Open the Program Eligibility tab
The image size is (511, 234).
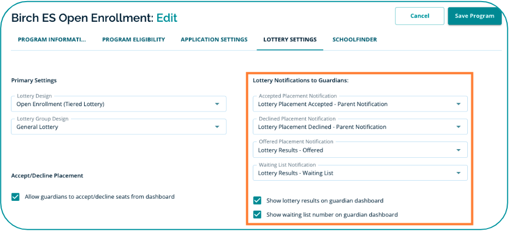pyautogui.click(x=133, y=40)
